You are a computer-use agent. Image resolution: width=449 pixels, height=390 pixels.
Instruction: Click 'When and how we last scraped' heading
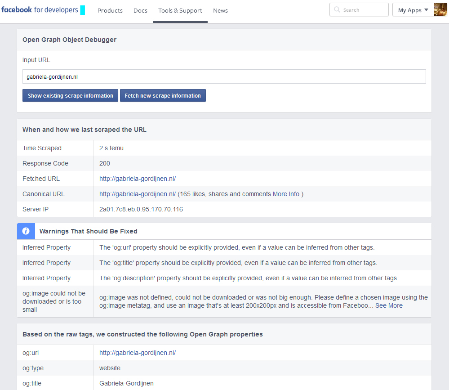84,130
